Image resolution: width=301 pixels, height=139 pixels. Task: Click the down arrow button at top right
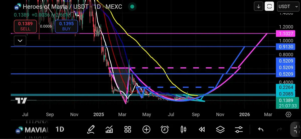pos(258,7)
